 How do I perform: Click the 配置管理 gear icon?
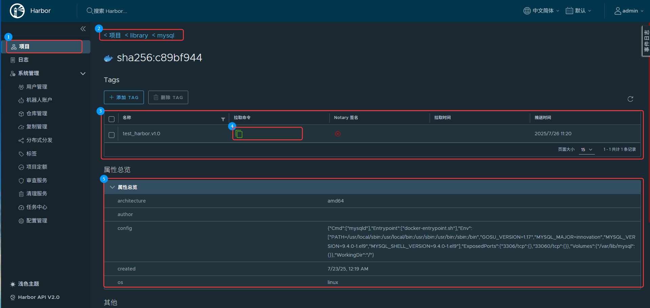(x=21, y=221)
